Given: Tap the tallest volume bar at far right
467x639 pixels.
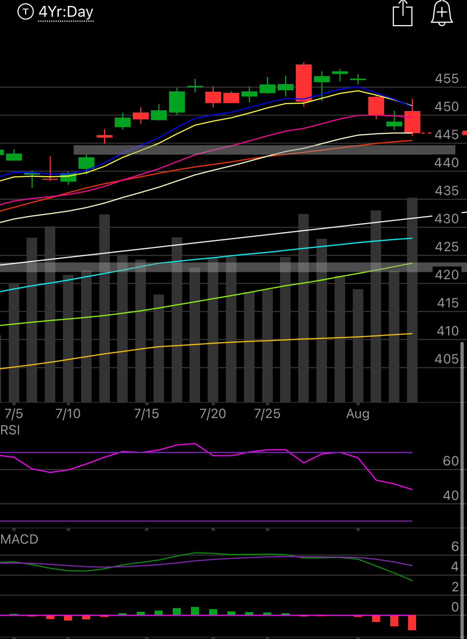Looking at the screenshot, I should [x=412, y=300].
